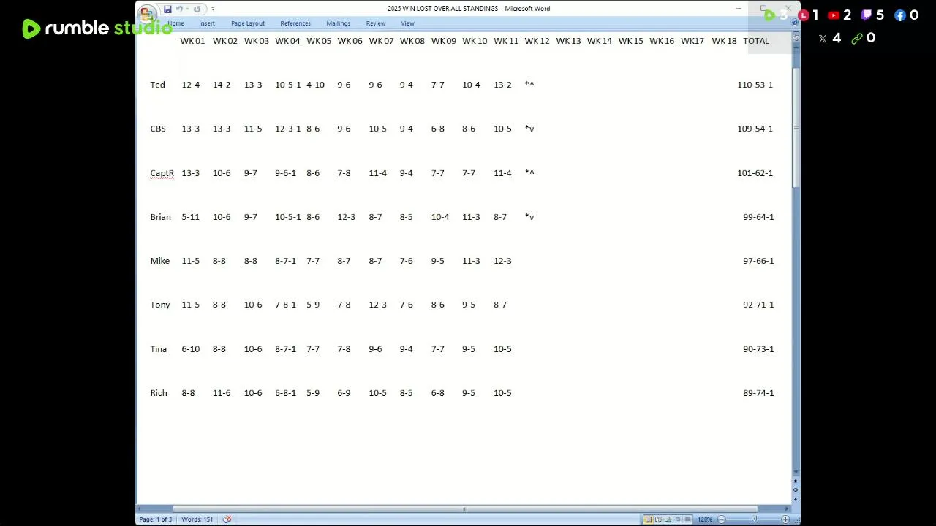
Task: Click the proofing errors icon in status bar
Action: [227, 519]
